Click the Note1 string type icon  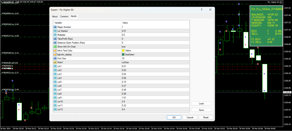[55, 62]
